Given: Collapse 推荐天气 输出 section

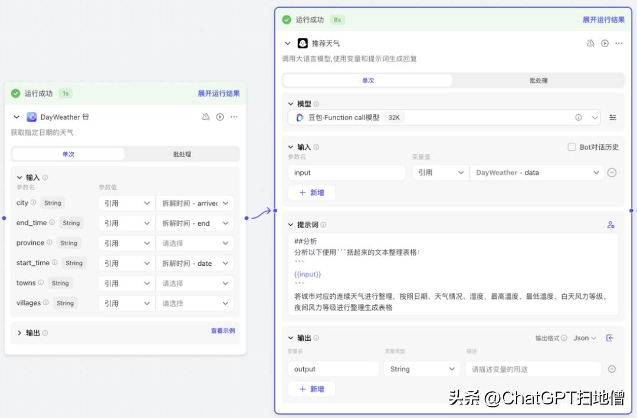Looking at the screenshot, I should coord(290,338).
